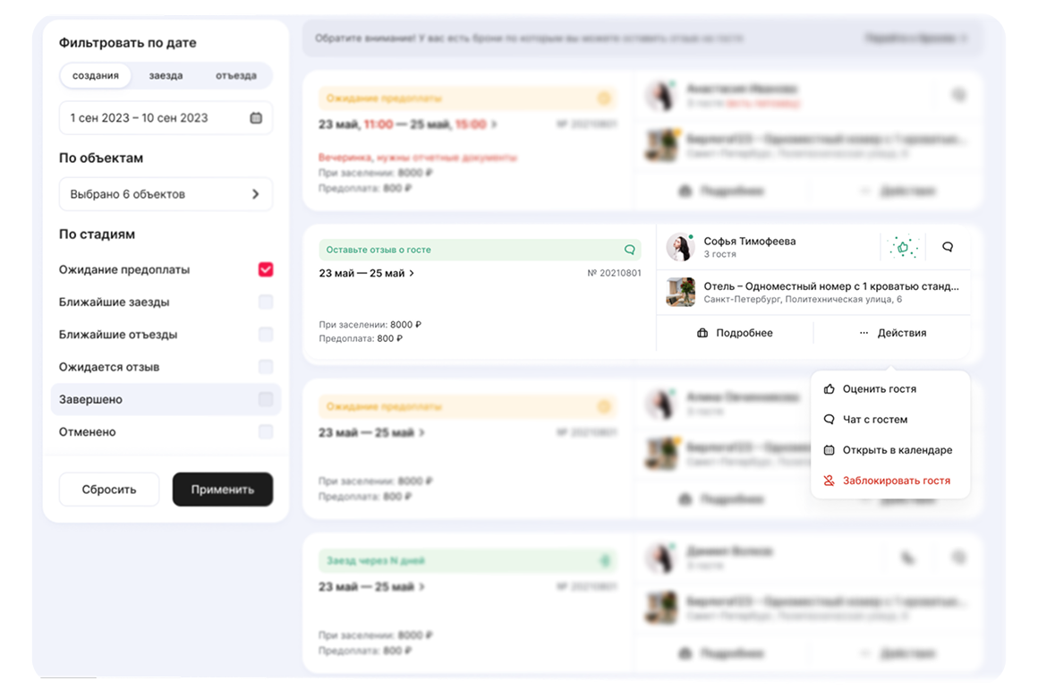Click the blocked-user icon next to Заблокировать гостя
The image size is (1038, 698).
pos(829,481)
